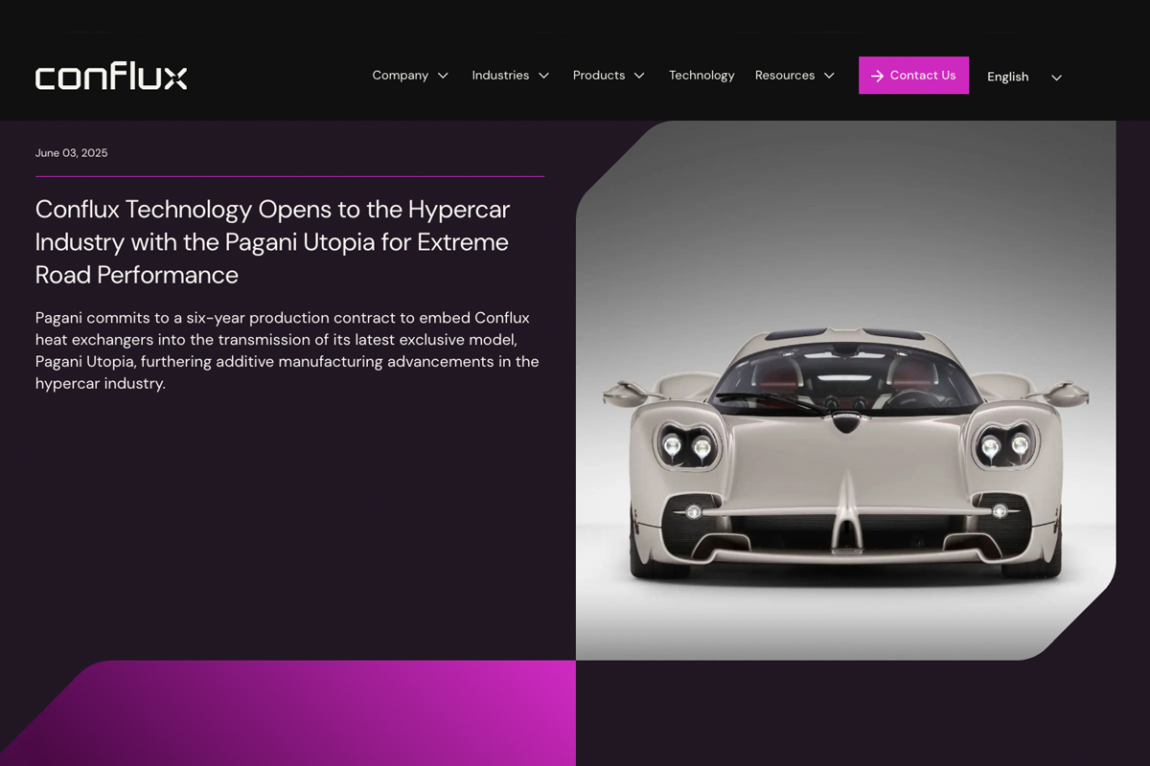Expand the Resources dropdown chevron
The image size is (1150, 766).
point(829,76)
